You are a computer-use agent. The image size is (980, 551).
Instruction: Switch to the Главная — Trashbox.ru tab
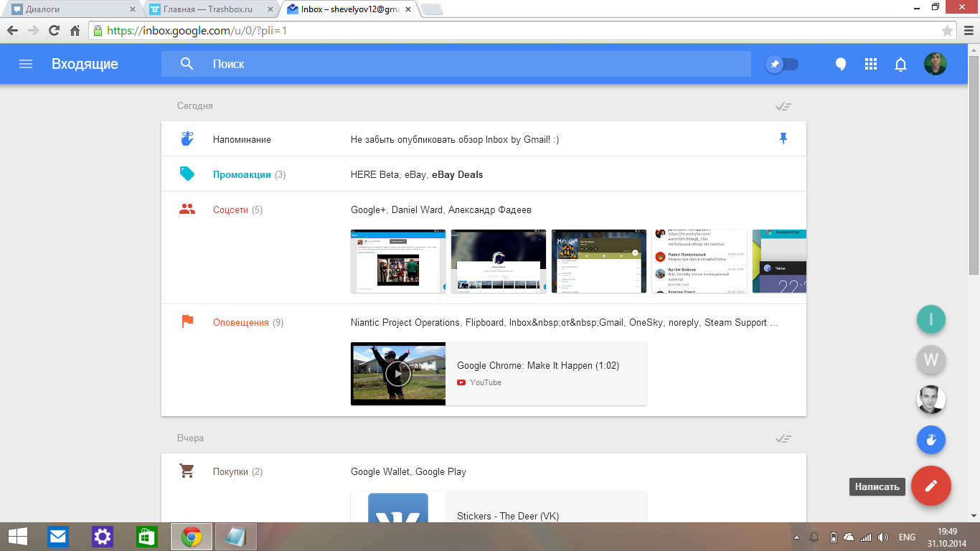(212, 9)
